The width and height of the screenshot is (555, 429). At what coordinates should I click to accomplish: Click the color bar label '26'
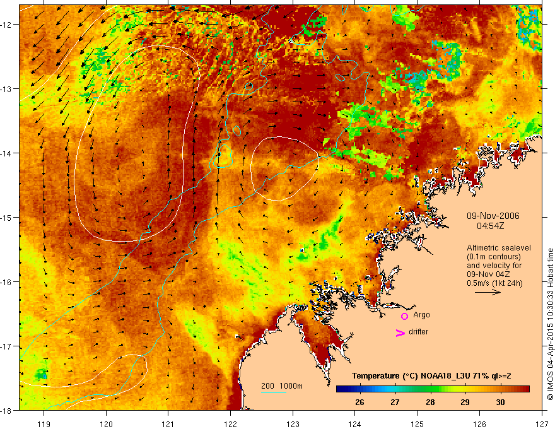pos(359,402)
